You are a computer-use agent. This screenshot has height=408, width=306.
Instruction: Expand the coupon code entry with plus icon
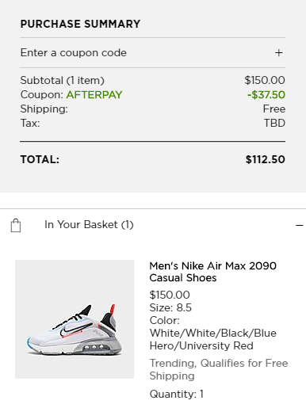click(x=278, y=53)
